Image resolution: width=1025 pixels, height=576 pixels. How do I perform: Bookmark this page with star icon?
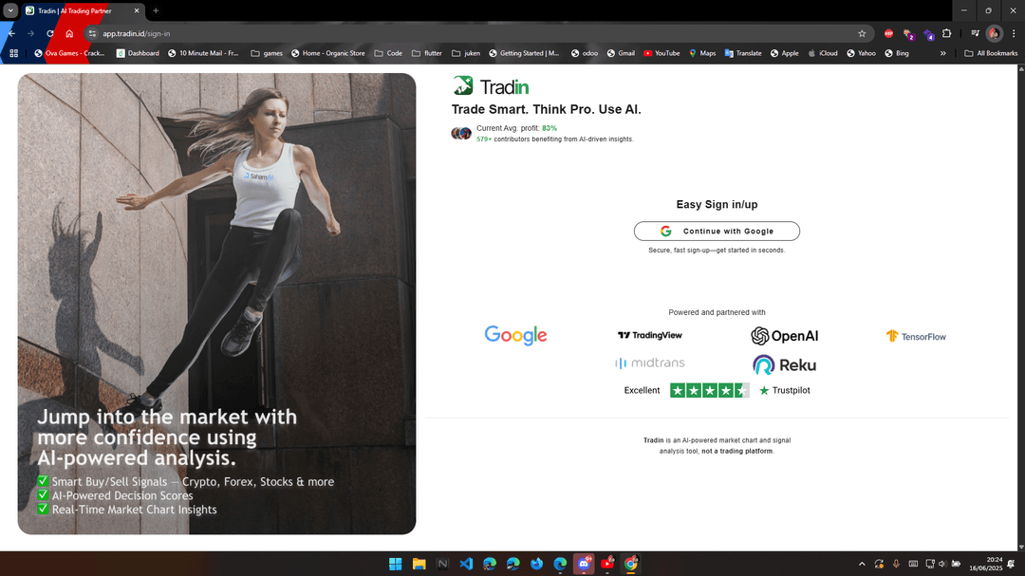[x=862, y=33]
